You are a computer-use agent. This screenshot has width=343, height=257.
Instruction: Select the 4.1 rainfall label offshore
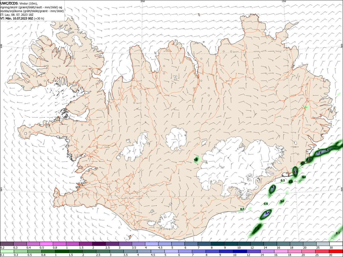click(x=327, y=150)
